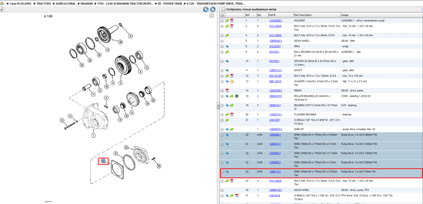Open 'MAGNUM' breadcrumb
423x204 pixels.
[x=86, y=4]
